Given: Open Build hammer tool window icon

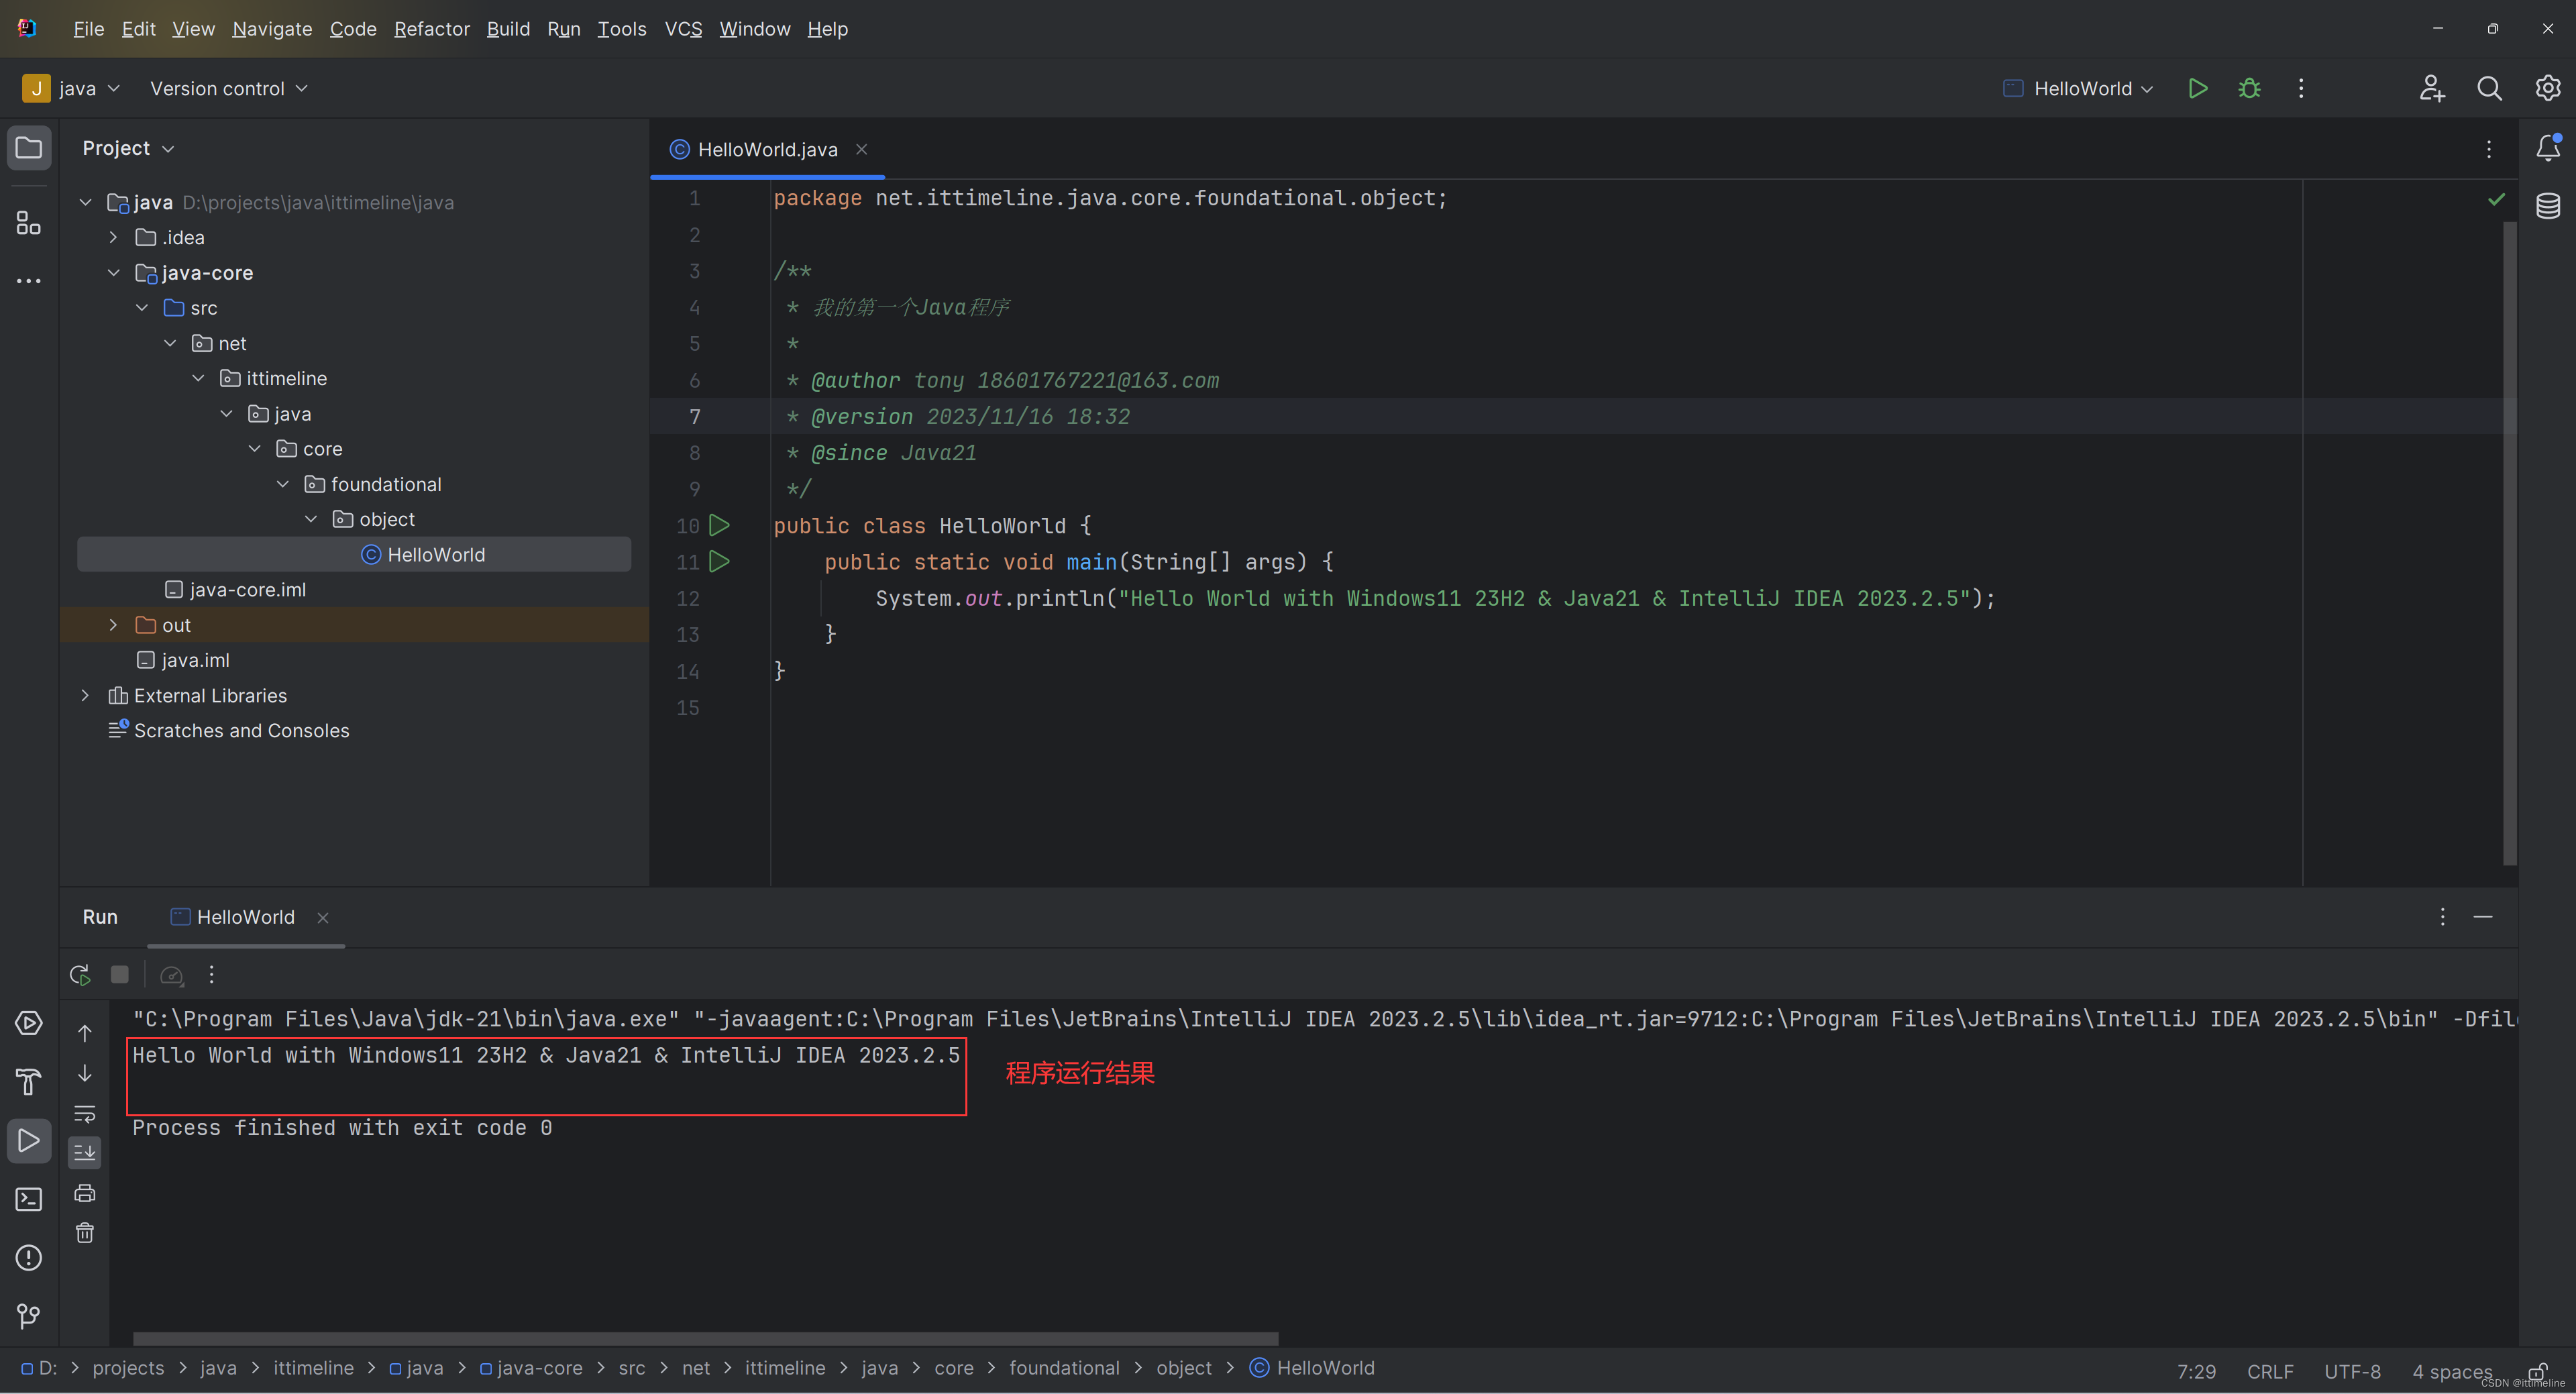Looking at the screenshot, I should (x=29, y=1081).
